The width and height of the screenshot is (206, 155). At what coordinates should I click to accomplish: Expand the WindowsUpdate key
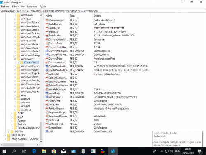(15, 92)
